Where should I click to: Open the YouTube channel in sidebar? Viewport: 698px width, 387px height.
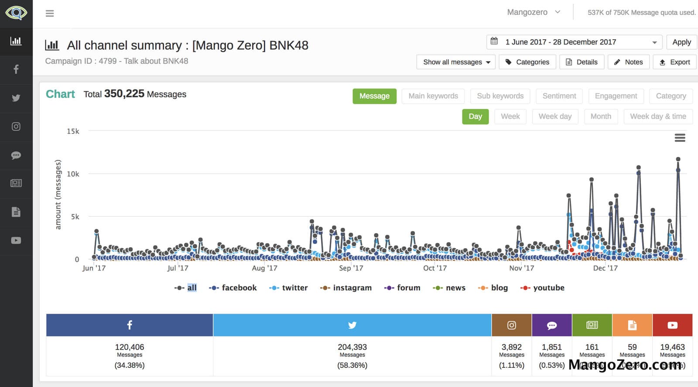(x=16, y=240)
